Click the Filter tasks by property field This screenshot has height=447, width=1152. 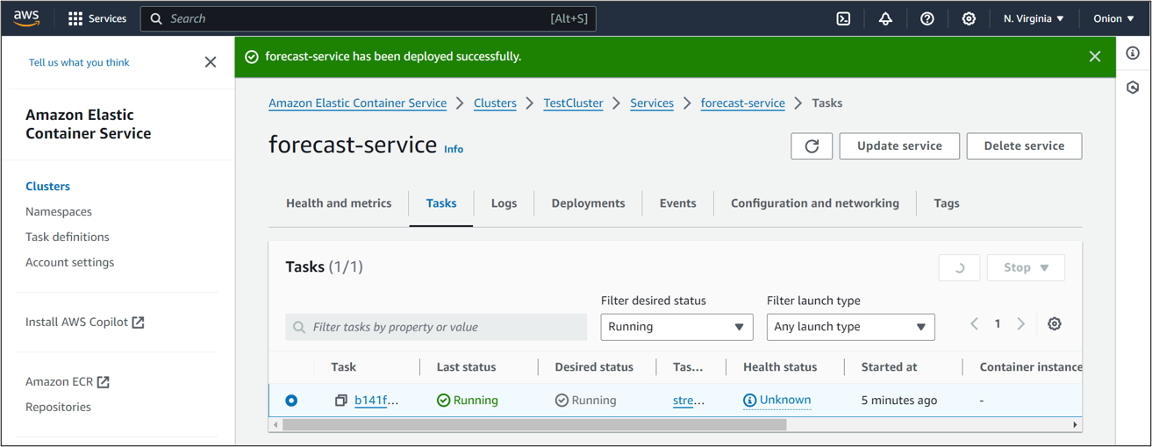(436, 327)
